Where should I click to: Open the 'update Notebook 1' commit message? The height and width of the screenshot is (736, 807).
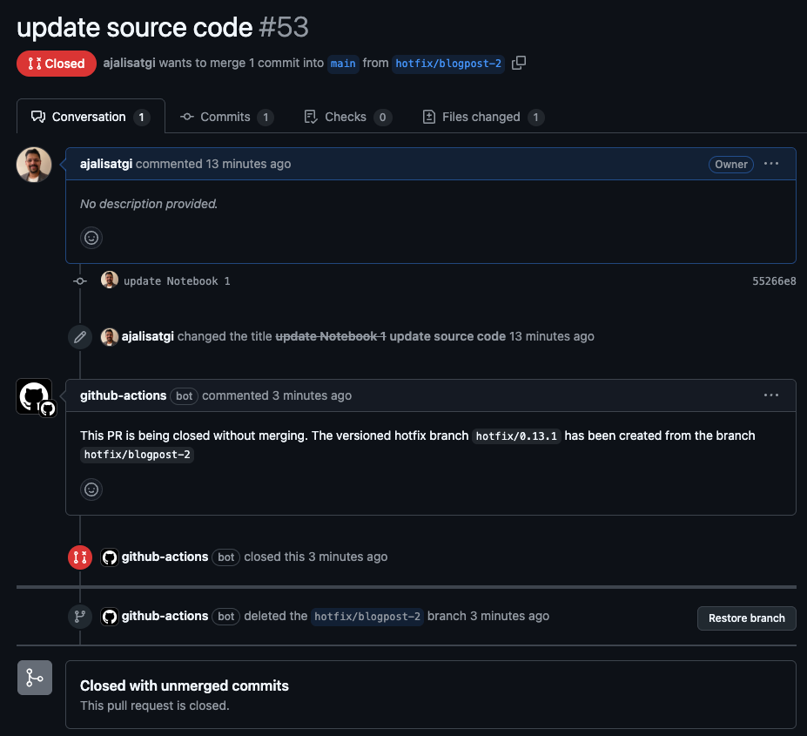pos(177,281)
